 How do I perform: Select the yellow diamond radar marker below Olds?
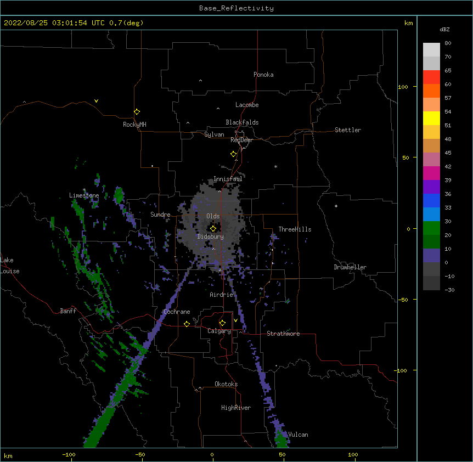pyautogui.click(x=213, y=228)
